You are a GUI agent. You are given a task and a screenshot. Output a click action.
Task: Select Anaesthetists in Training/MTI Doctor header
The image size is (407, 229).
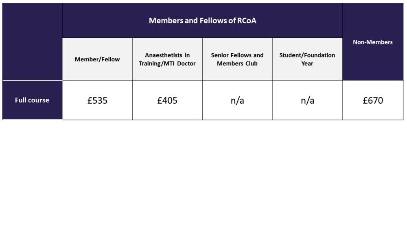tap(167, 59)
